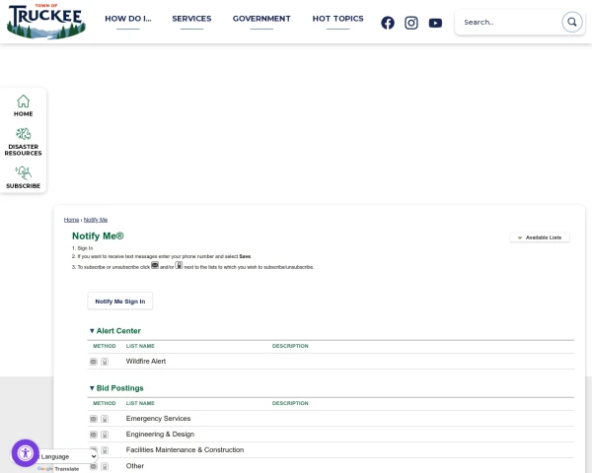Click the Notify Me Sign In button

pos(120,301)
